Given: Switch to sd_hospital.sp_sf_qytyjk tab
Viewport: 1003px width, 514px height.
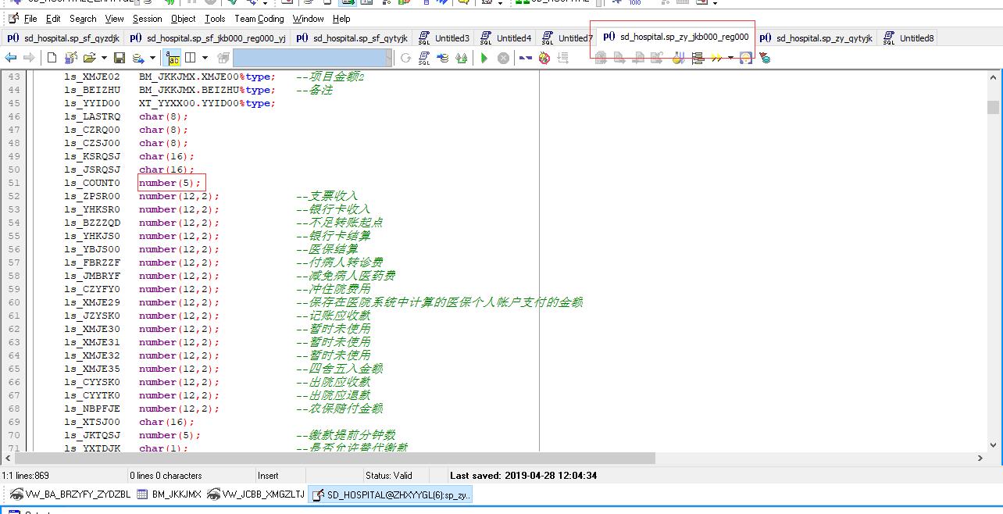Looking at the screenshot, I should click(x=352, y=37).
